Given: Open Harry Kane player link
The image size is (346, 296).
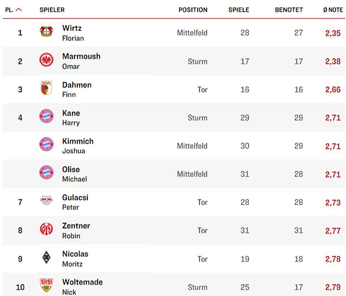Looking at the screenshot, I should click(x=71, y=117).
